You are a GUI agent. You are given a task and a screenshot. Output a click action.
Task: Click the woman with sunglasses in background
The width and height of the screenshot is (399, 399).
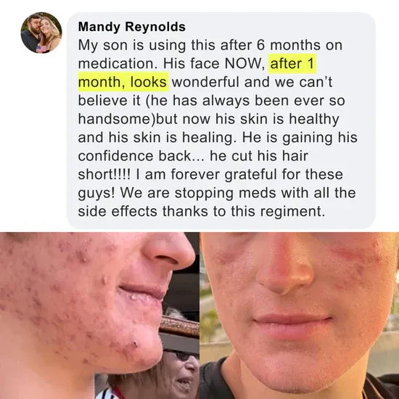pos(178,366)
